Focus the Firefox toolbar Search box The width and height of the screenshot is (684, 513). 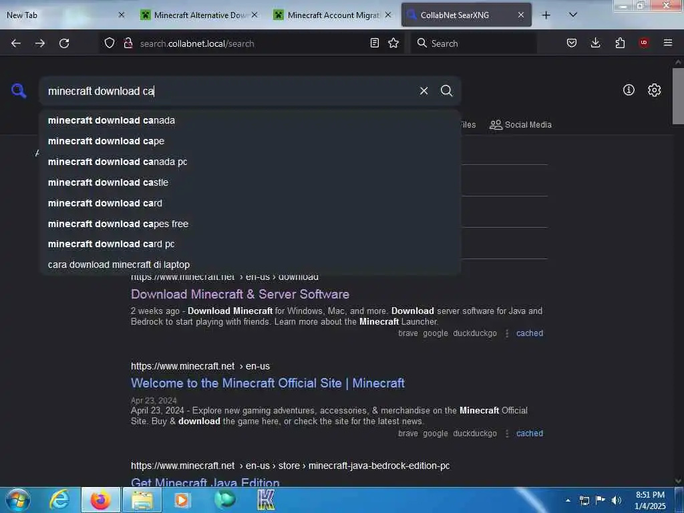click(x=474, y=43)
